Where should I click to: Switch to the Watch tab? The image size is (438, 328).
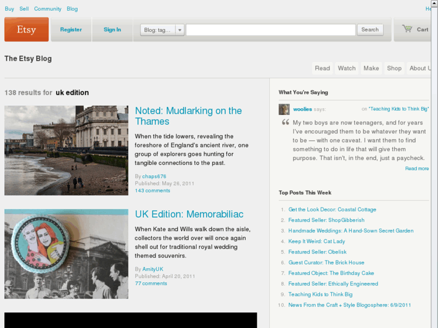click(346, 69)
